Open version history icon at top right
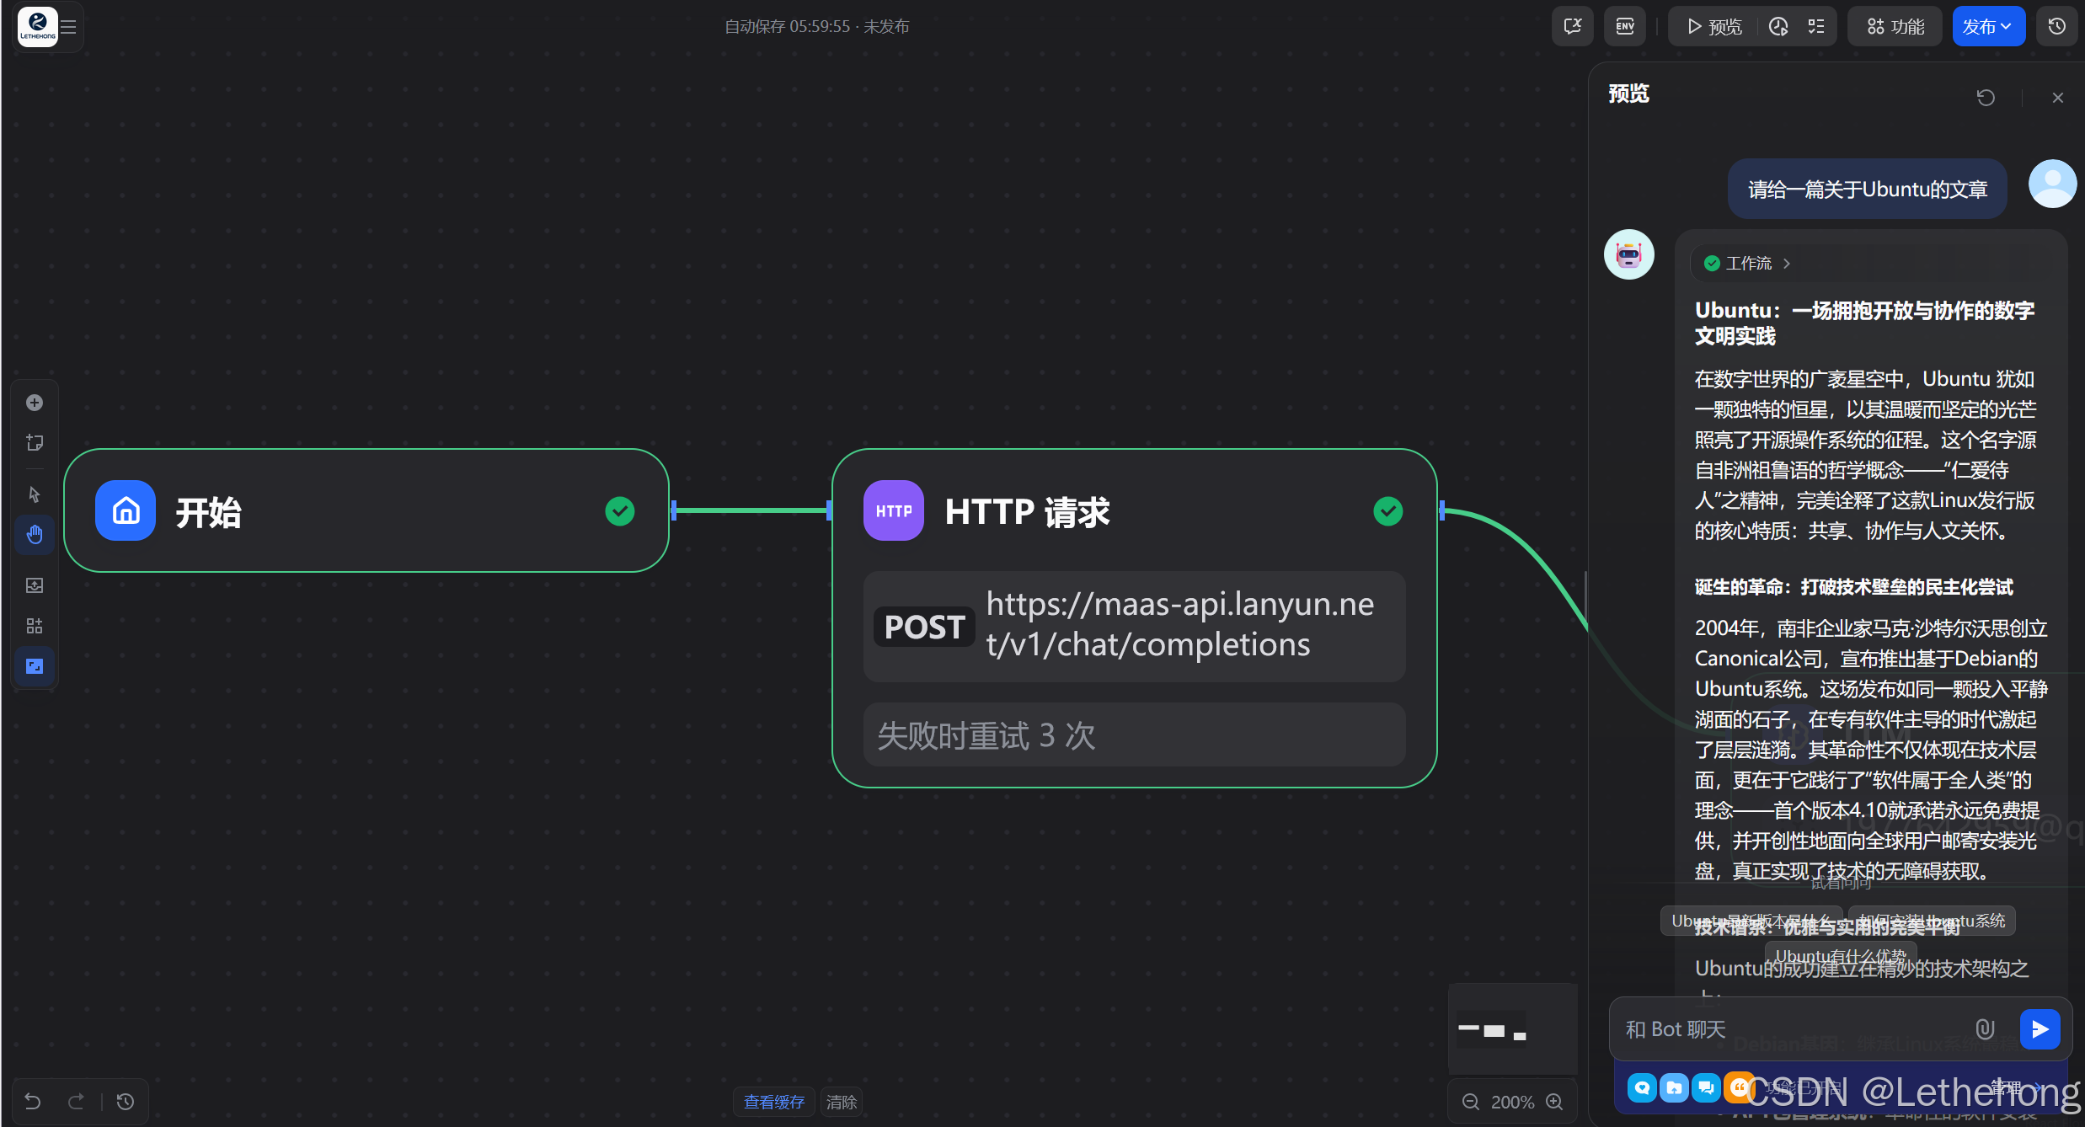Screen dimensions: 2085x1127 point(2056,27)
